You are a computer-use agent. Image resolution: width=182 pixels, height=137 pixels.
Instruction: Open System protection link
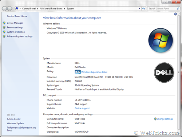click(16, 32)
